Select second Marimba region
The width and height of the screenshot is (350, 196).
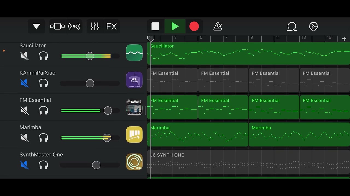coord(299,134)
